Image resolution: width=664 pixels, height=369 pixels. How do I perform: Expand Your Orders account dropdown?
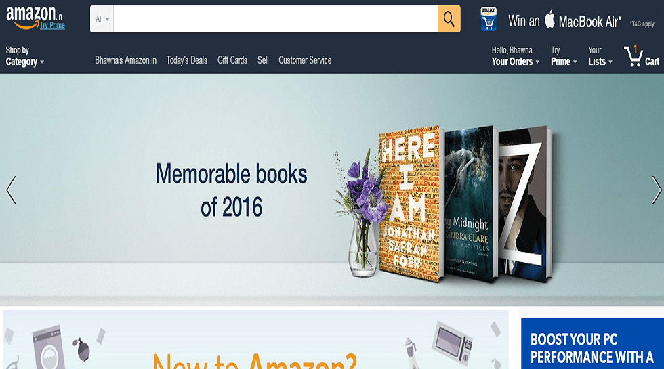coord(516,56)
